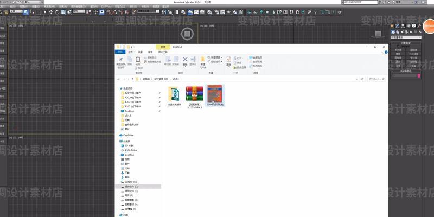
Task: Toggle the Snaps toggle (3D snap)
Action: click(x=108, y=12)
